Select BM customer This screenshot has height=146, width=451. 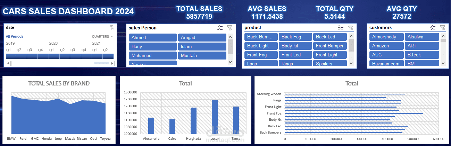pos(422,63)
